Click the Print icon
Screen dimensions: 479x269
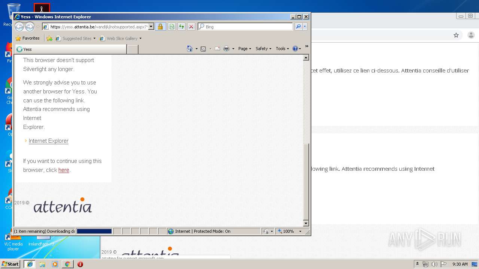pos(226,49)
